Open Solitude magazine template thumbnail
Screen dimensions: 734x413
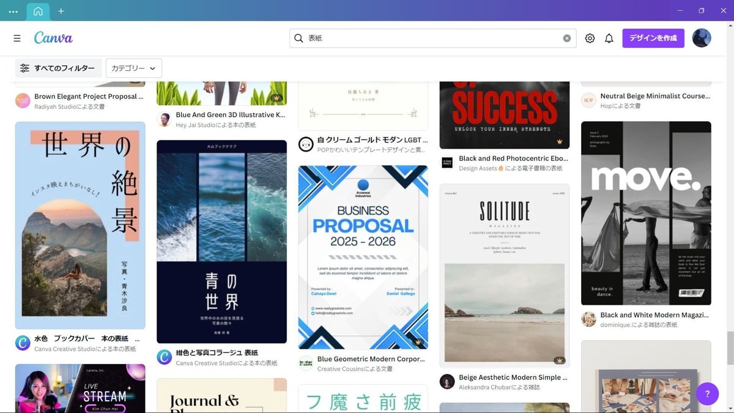pos(505,275)
